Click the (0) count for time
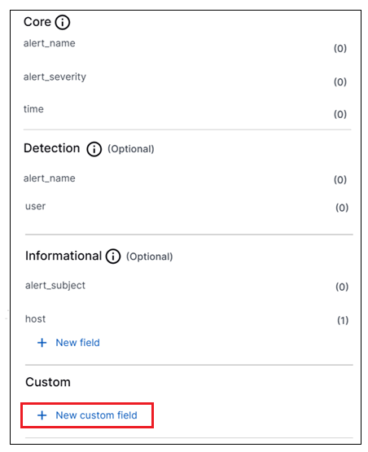Image resolution: width=368 pixels, height=452 pixels. (x=340, y=114)
